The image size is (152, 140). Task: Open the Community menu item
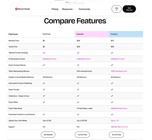(x=84, y=9)
